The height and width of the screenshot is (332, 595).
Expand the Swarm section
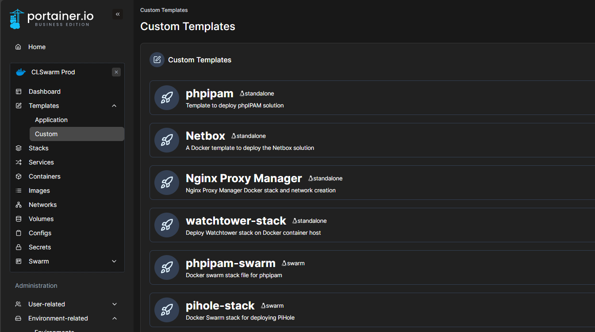pos(114,261)
